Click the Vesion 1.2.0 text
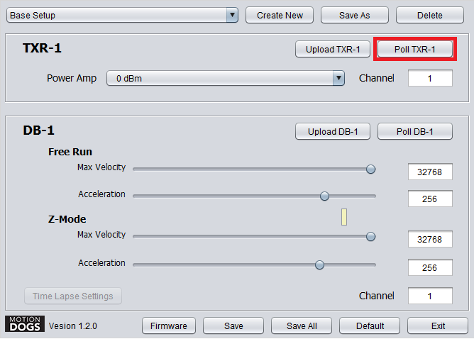474x339 pixels. [73, 326]
